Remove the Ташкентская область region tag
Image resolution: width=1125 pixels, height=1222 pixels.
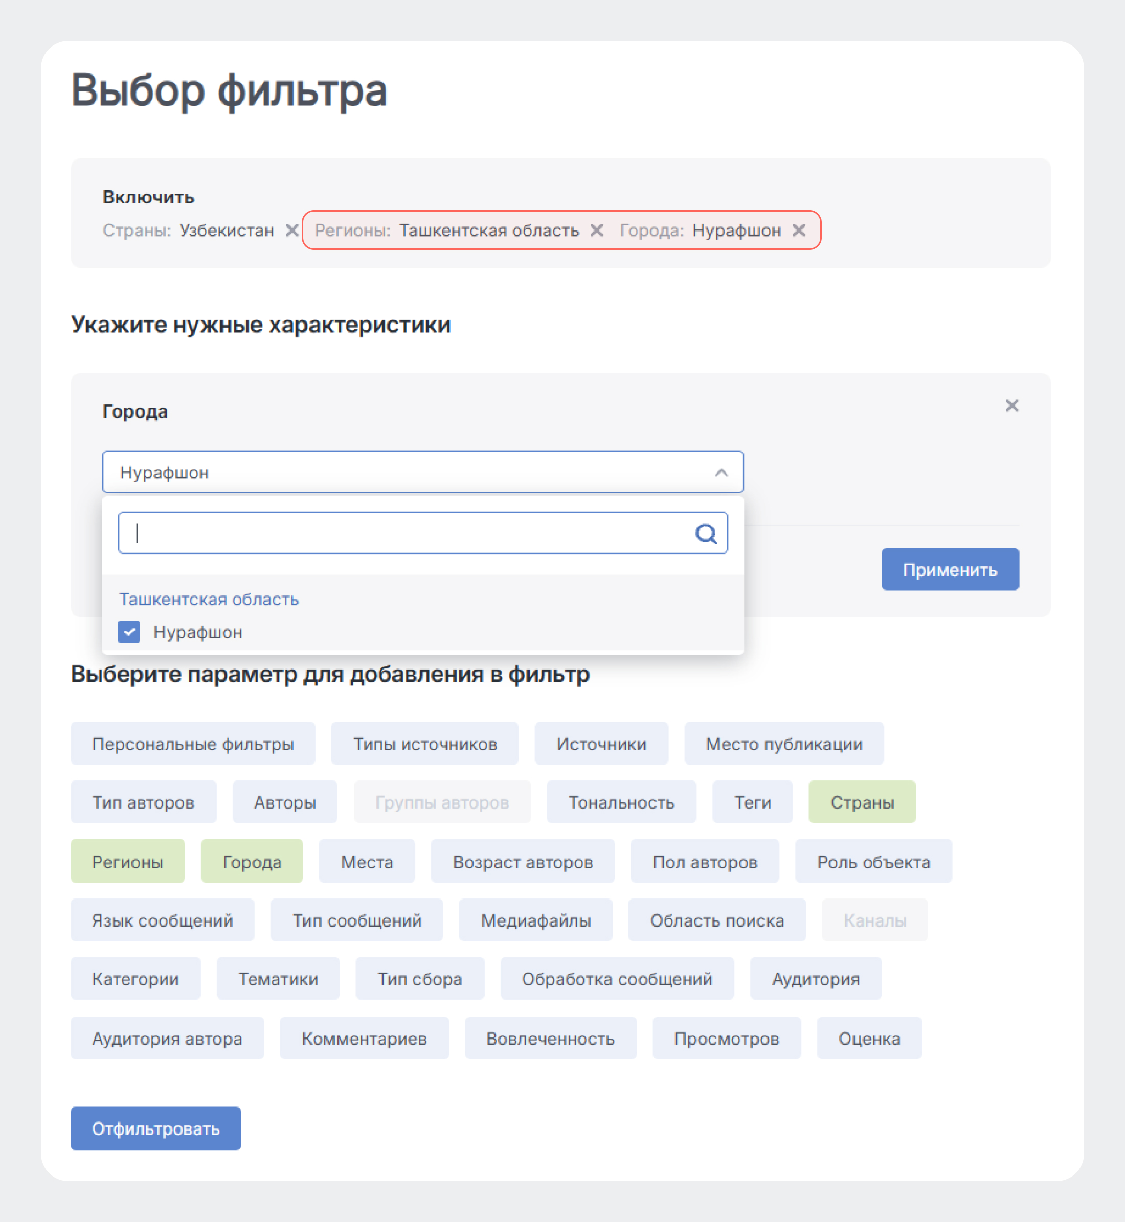click(x=597, y=230)
